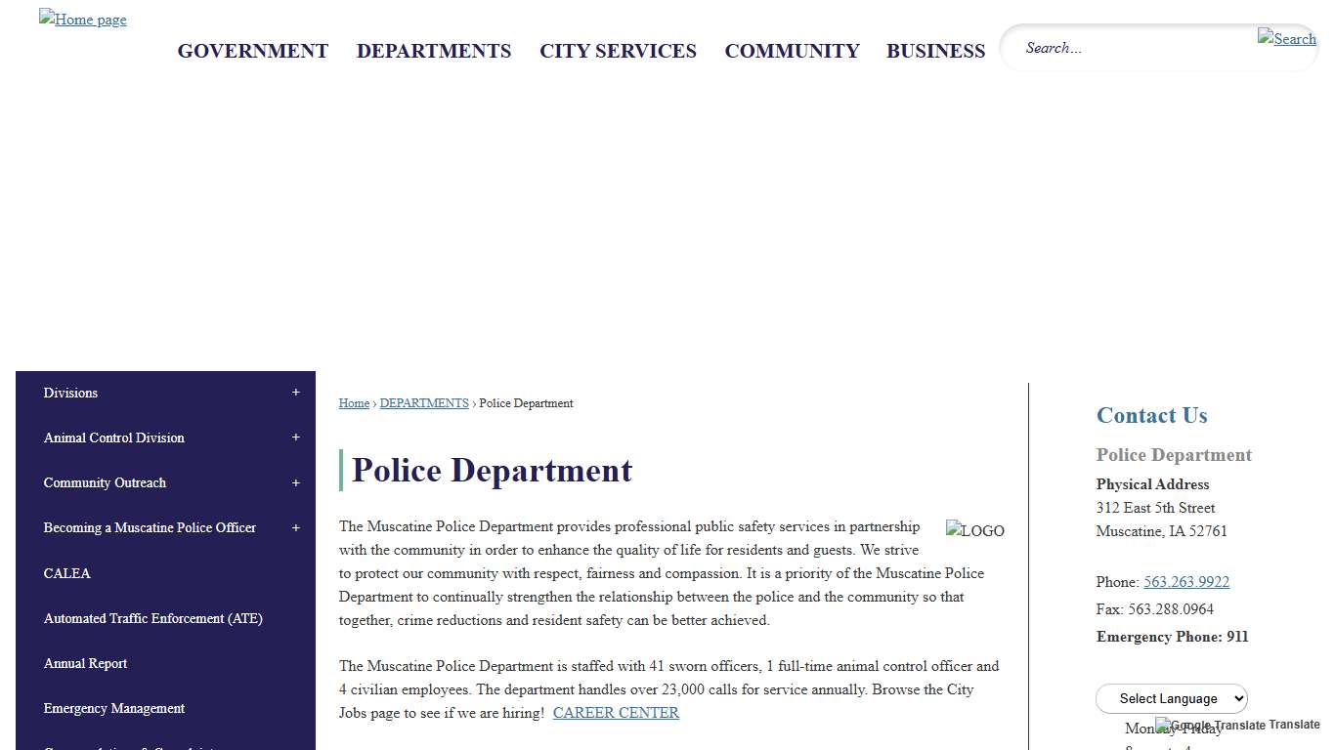Viewport: 1335px width, 750px height.
Task: Open the BUSINESS menu
Action: (x=935, y=51)
